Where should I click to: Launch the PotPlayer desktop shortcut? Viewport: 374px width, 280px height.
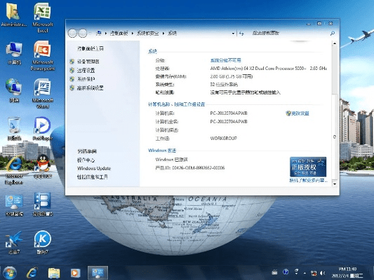click(43, 129)
